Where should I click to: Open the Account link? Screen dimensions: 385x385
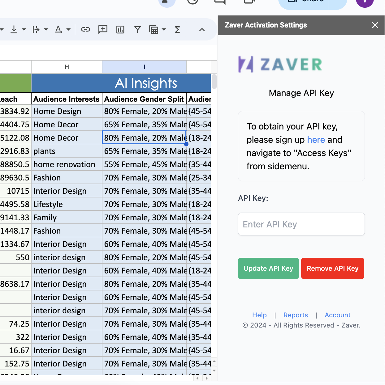click(x=338, y=315)
